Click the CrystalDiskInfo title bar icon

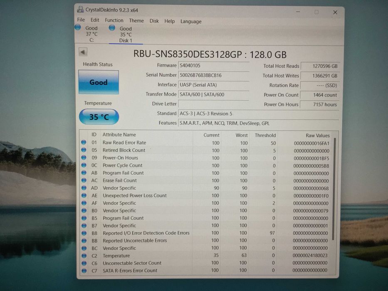80,10
